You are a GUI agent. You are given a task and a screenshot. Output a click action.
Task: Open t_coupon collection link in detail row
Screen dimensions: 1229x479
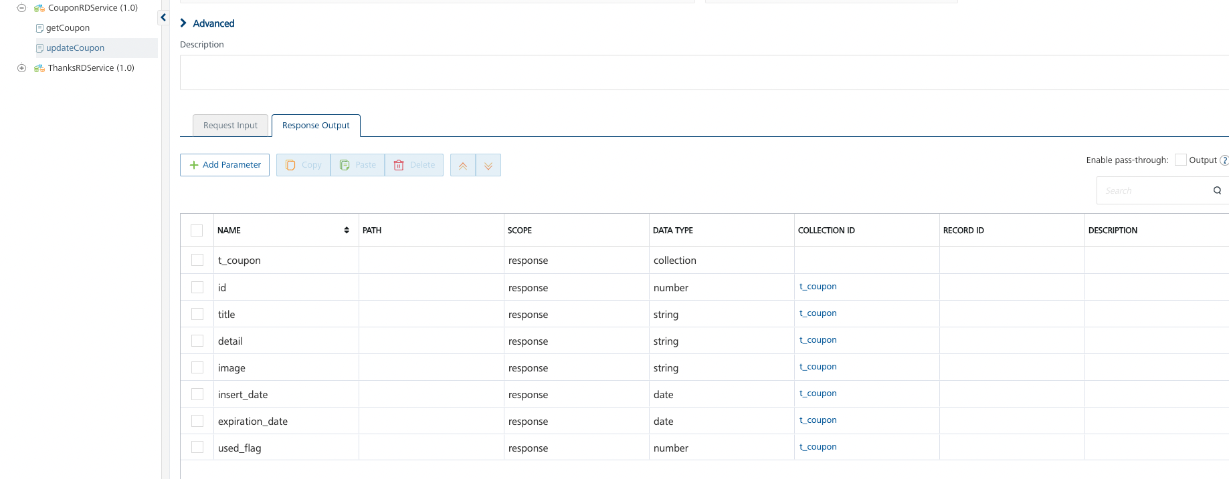[818, 340]
